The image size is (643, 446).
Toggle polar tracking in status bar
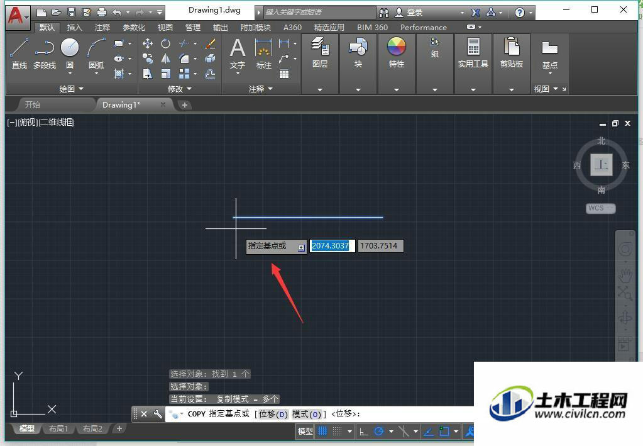pos(379,432)
